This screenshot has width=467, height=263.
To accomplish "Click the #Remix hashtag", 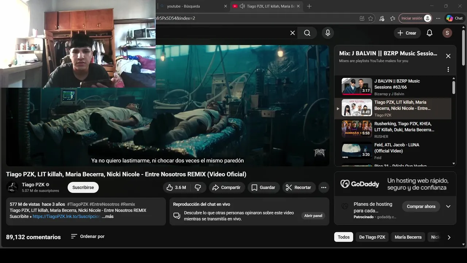I will tap(128, 204).
